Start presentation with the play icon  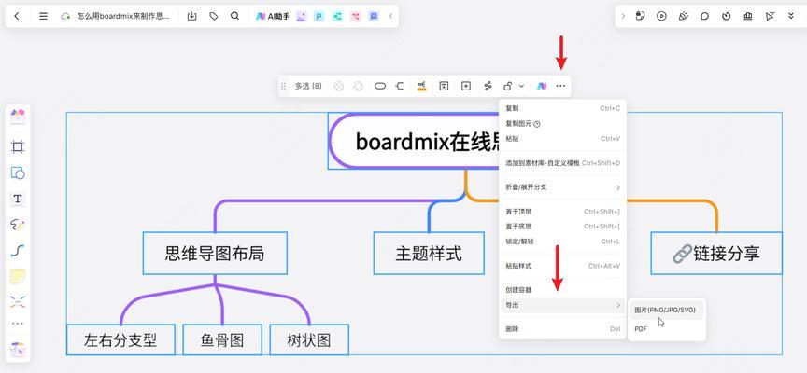pos(662,16)
